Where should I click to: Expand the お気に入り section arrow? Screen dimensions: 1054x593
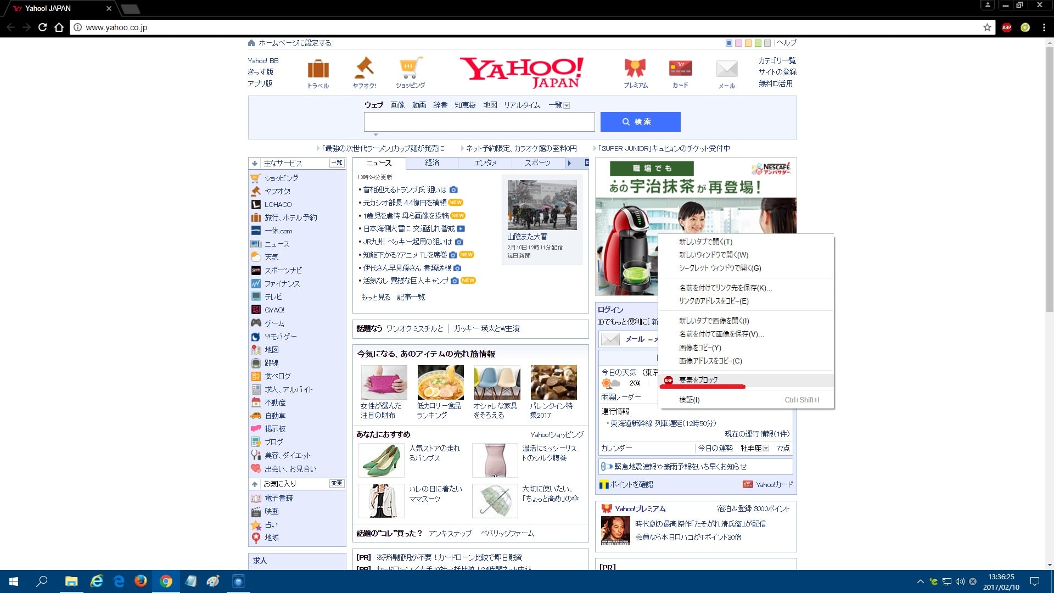click(255, 484)
